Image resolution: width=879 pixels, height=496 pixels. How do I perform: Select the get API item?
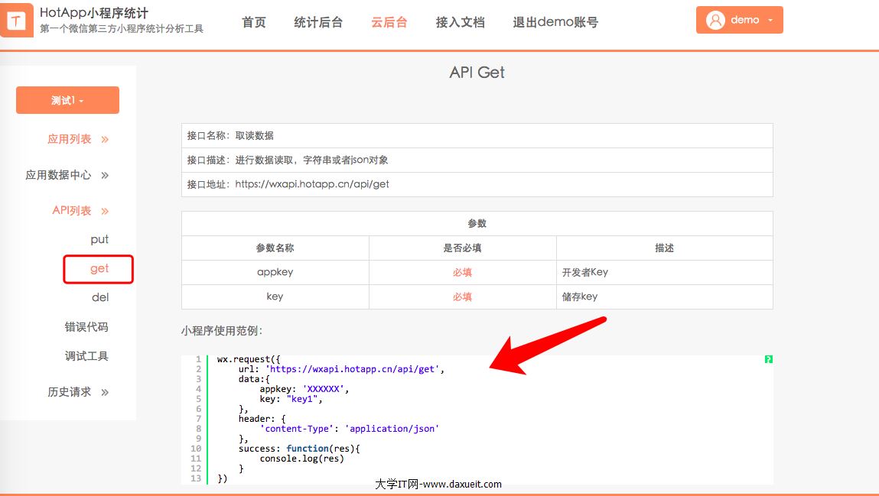(99, 269)
